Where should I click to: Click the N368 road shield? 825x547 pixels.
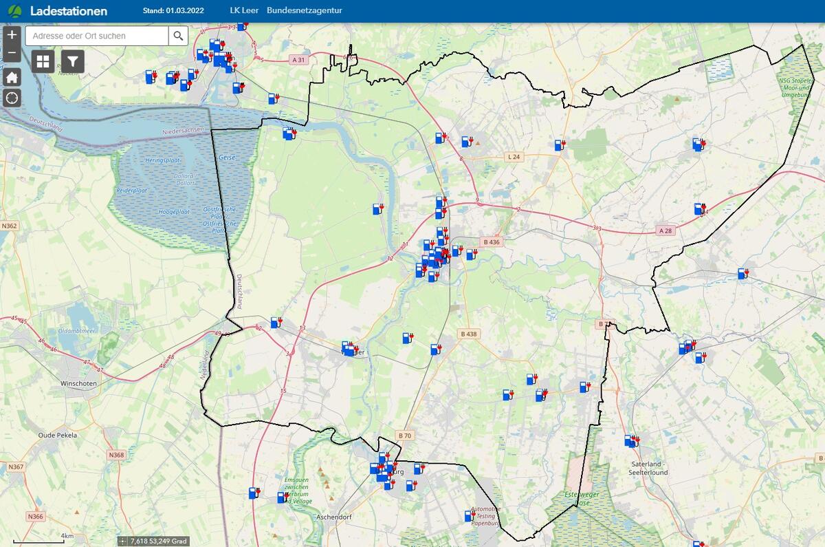coord(117,455)
